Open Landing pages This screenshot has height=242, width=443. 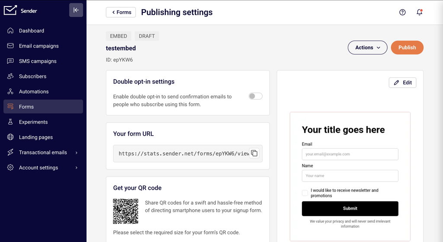coord(43,137)
